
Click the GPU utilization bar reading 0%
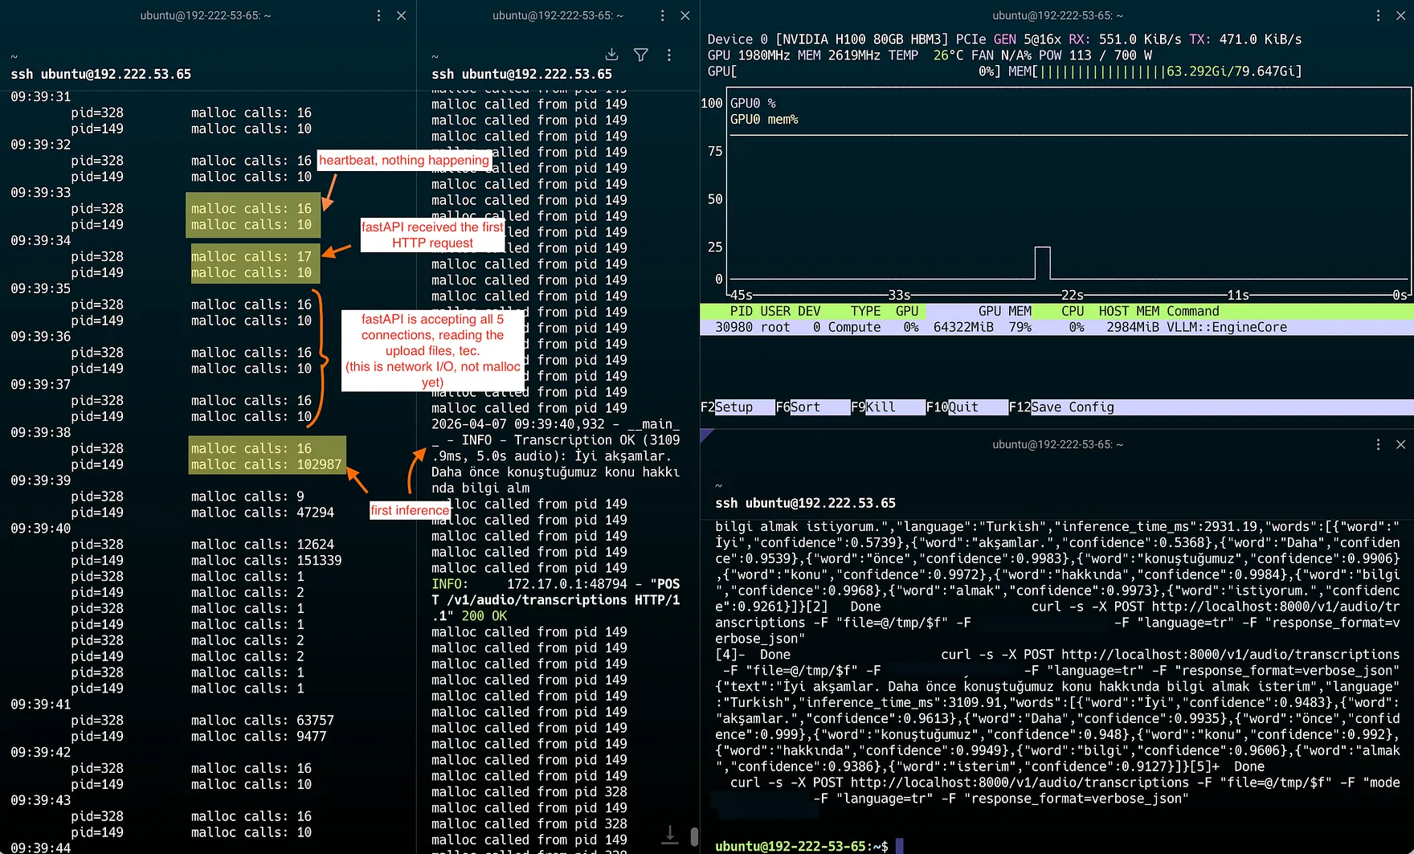[x=853, y=72]
